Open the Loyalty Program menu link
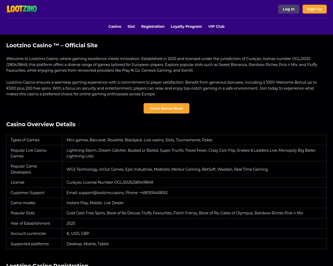This screenshot has height=266, width=333. (x=186, y=26)
